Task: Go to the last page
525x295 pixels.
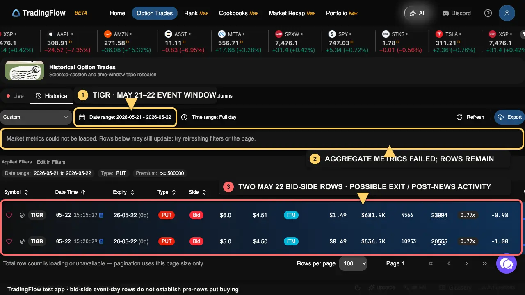Action: (x=485, y=263)
